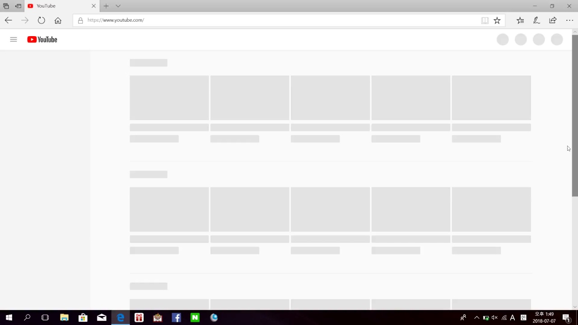The height and width of the screenshot is (325, 578).
Task: Check battery status tray icon
Action: coord(486,318)
